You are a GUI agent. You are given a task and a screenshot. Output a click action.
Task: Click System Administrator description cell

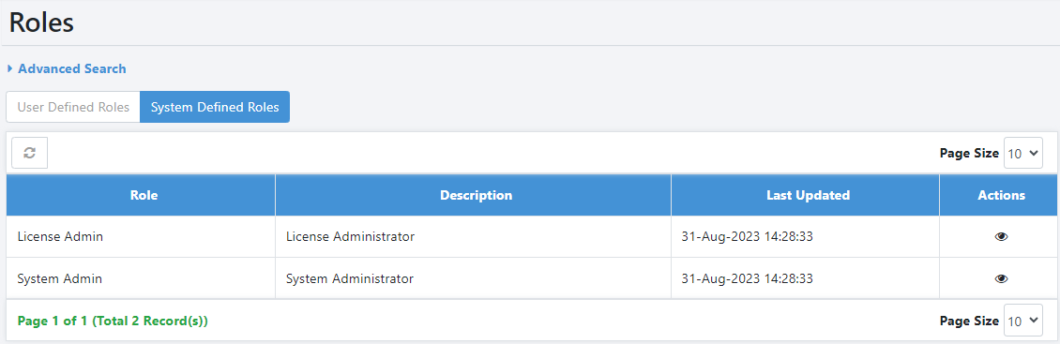point(473,278)
